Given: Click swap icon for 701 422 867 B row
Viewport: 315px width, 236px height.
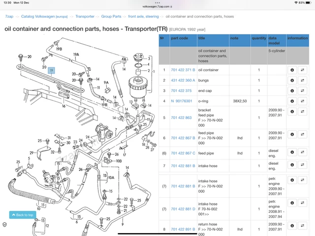Looking at the screenshot, I should tap(302, 134).
